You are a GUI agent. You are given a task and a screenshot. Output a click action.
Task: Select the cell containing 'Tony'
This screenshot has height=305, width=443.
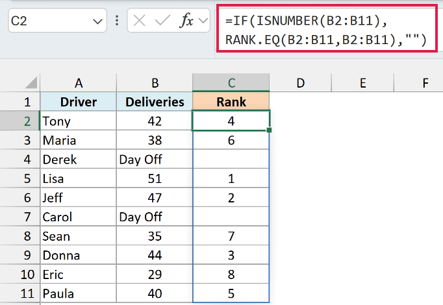click(78, 121)
